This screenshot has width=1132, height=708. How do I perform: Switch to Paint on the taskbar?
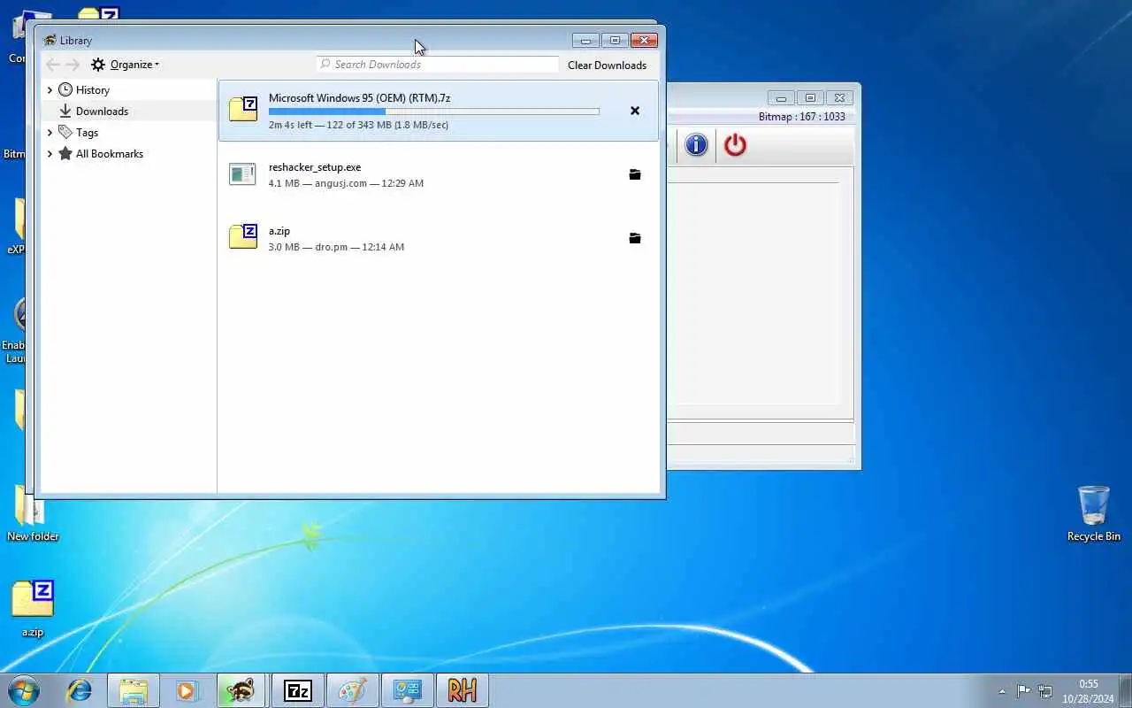[352, 690]
